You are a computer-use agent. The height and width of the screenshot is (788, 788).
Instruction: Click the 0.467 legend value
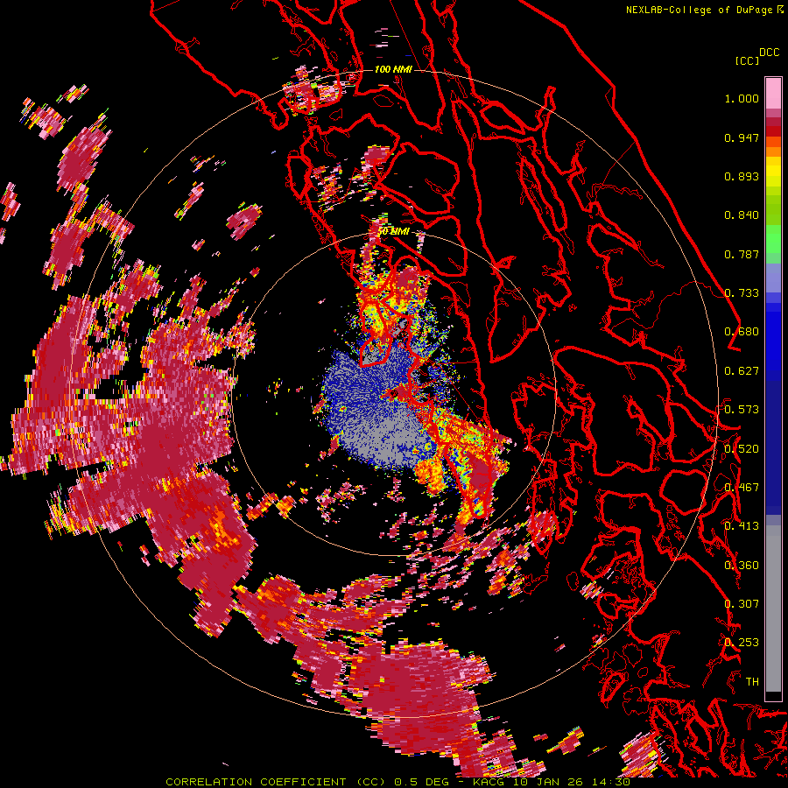(x=742, y=488)
